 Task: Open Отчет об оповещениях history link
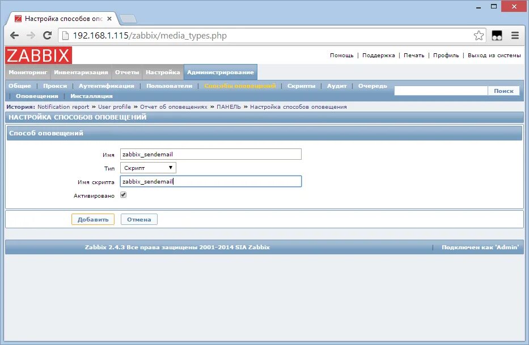(x=173, y=107)
